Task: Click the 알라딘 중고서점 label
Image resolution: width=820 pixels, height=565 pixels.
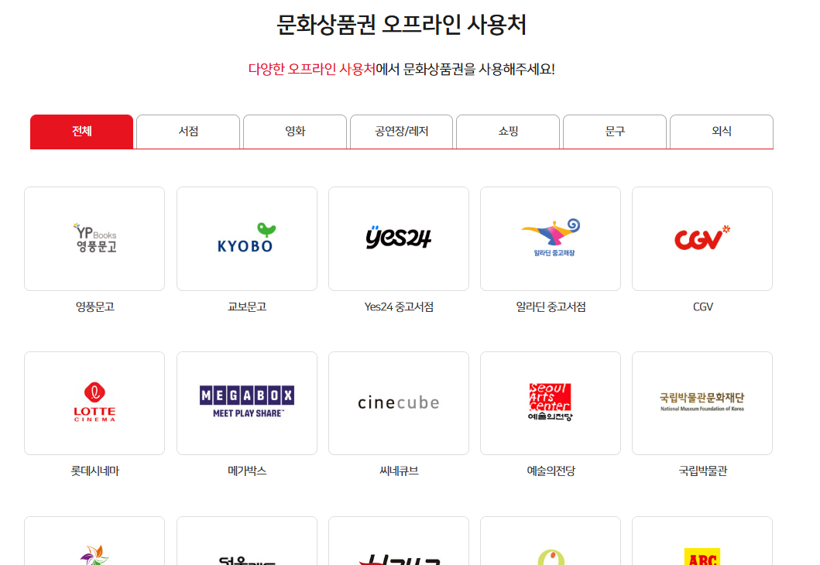Action: tap(551, 306)
